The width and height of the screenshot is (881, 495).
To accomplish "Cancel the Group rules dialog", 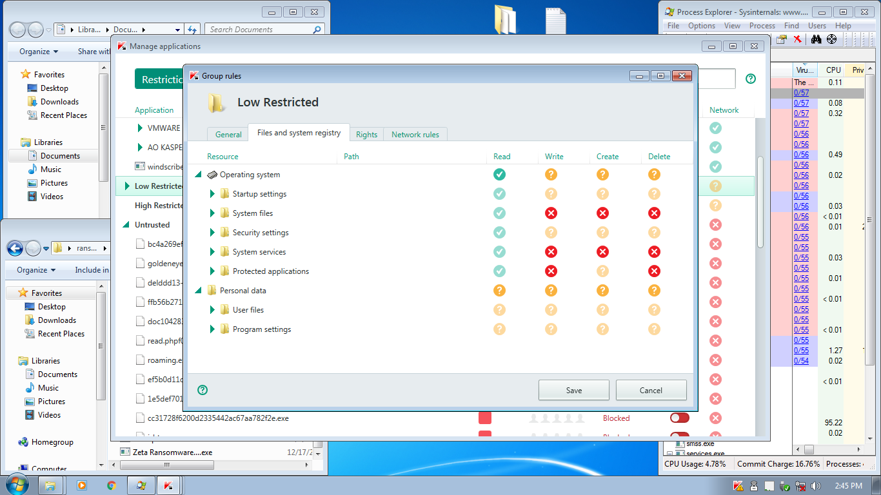I will coord(651,390).
